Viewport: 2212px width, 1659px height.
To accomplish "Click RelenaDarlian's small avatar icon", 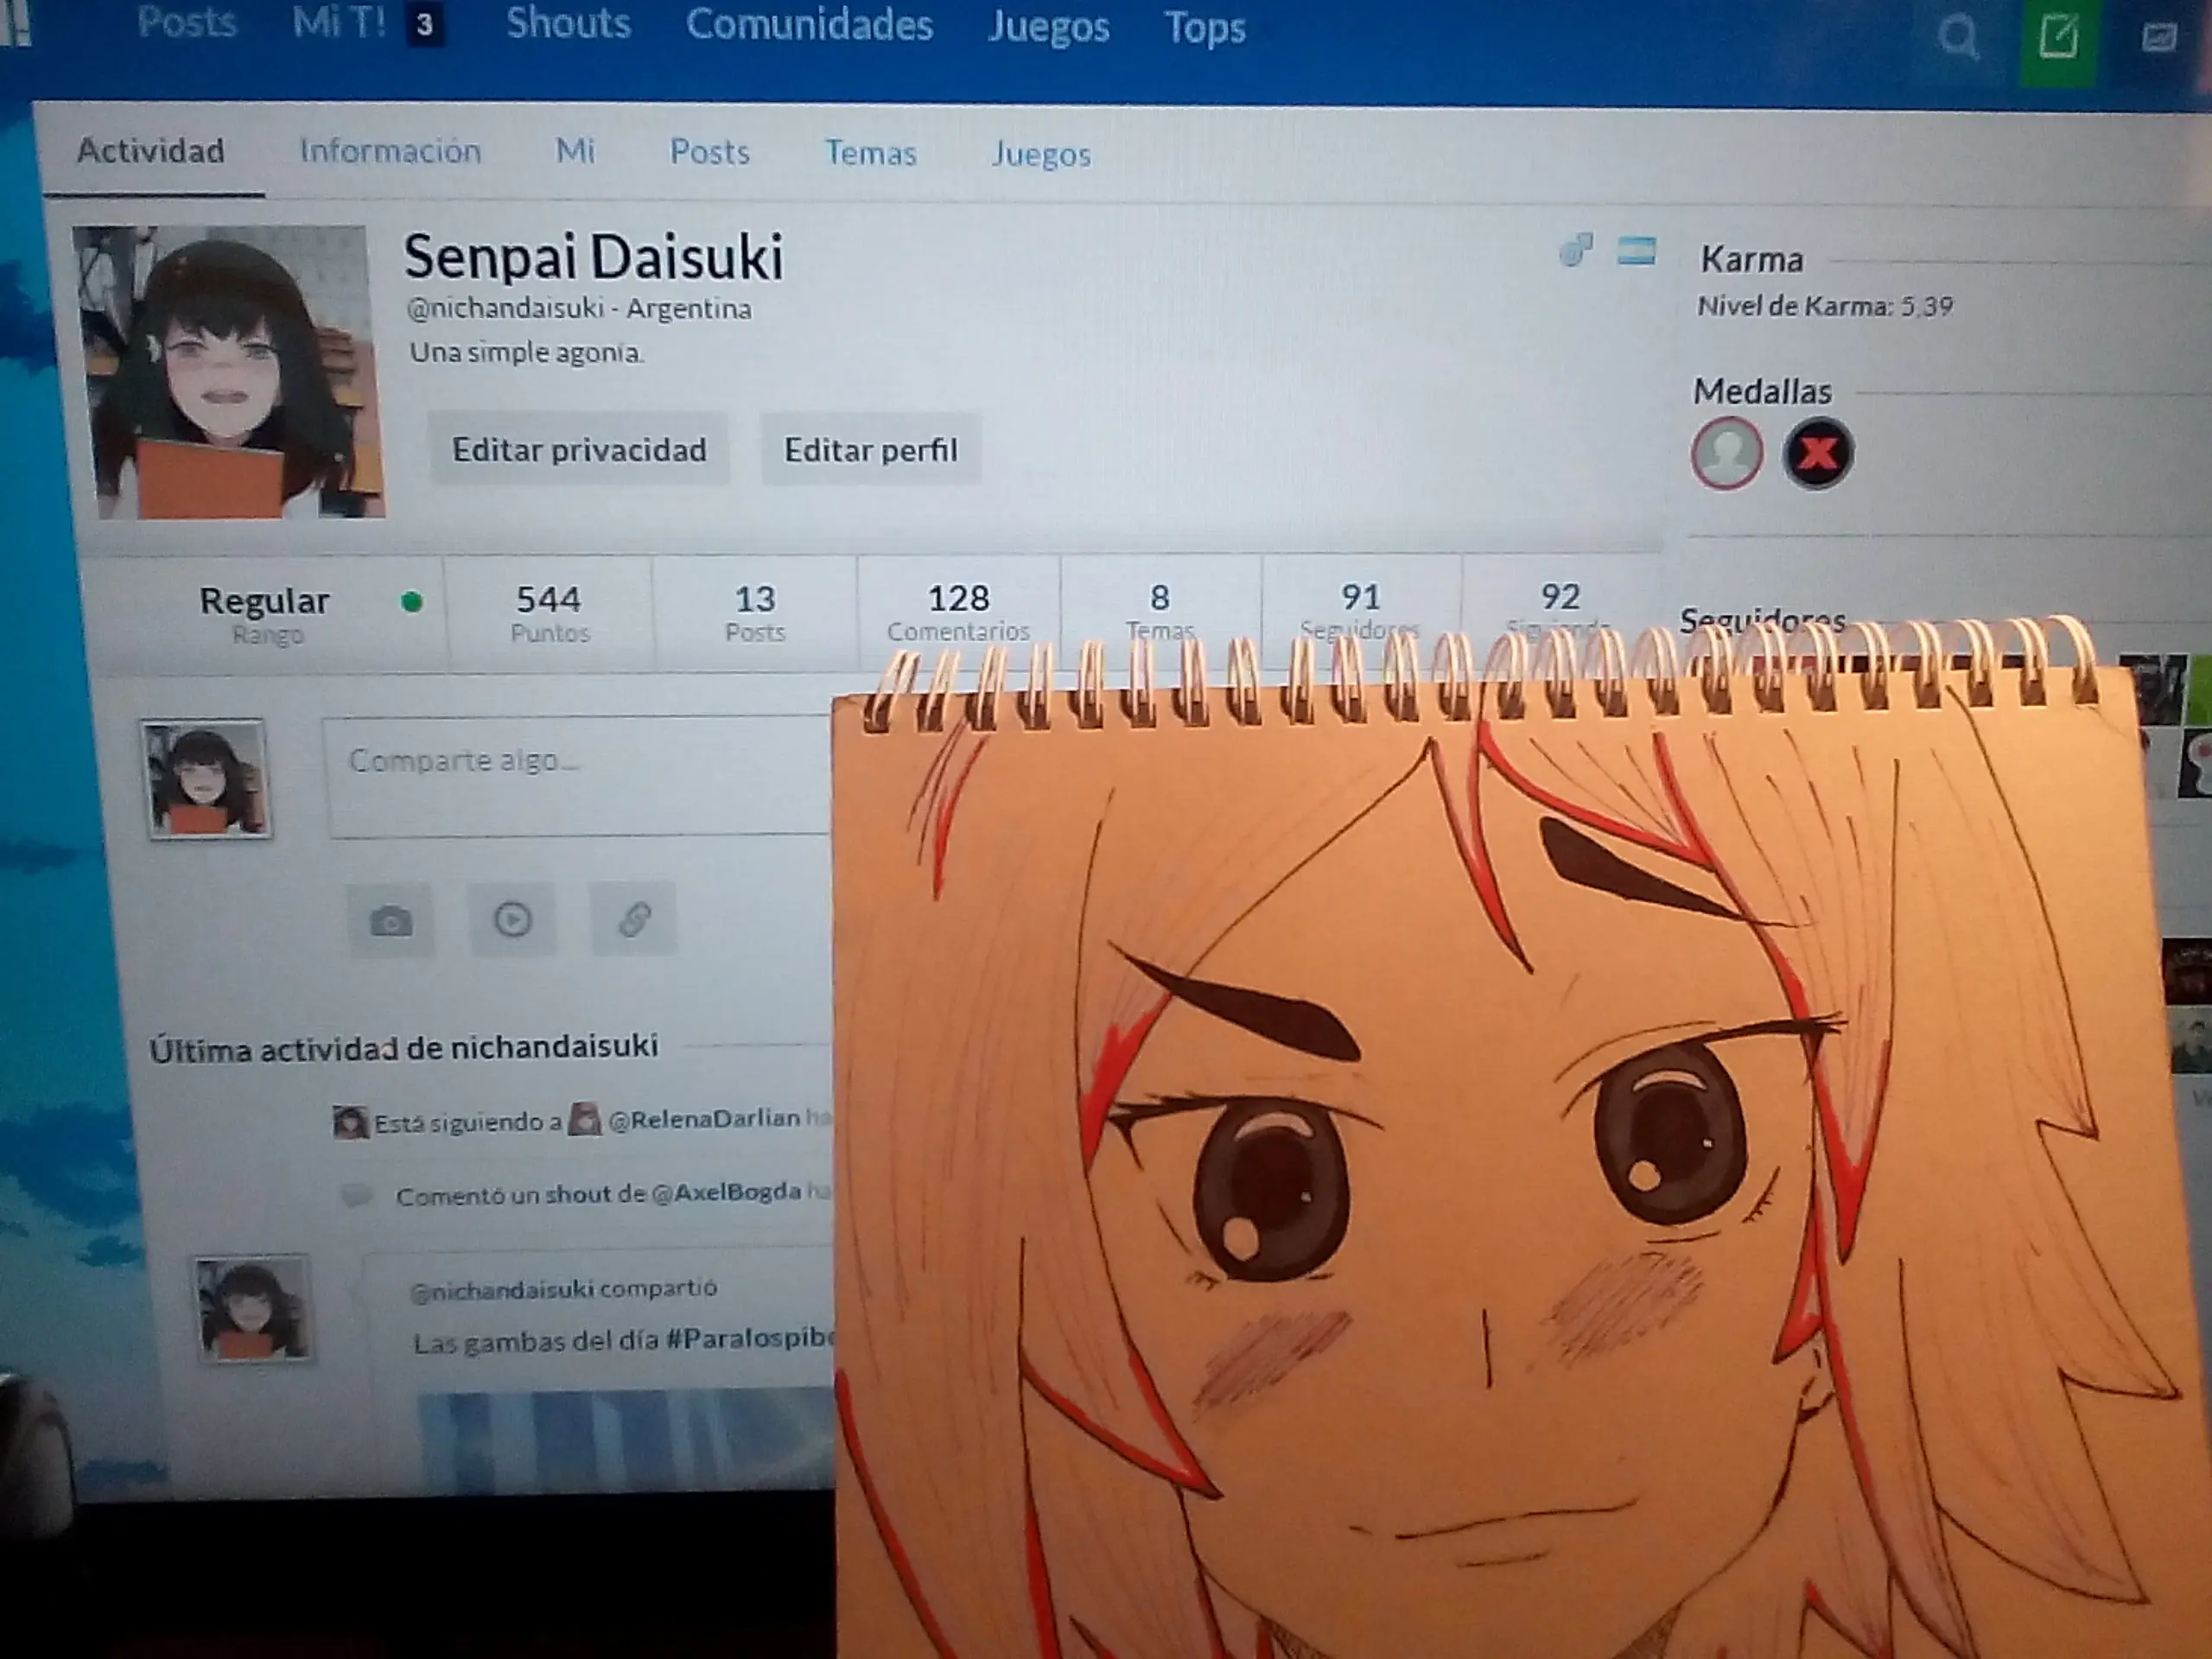I will (x=585, y=1118).
